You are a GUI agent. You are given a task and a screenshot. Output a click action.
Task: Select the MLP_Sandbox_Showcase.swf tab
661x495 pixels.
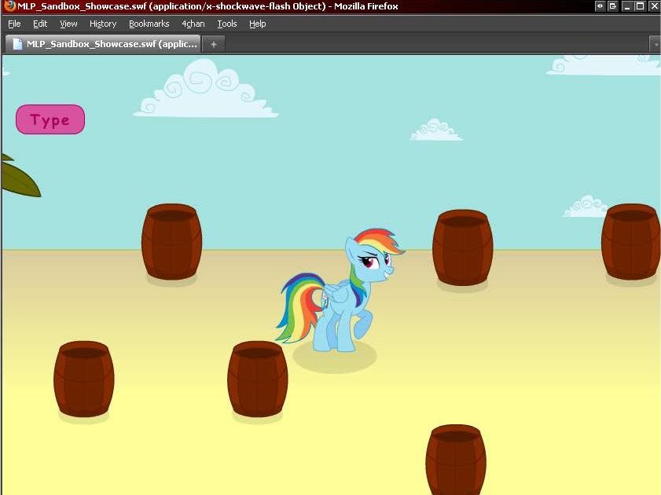(110, 44)
